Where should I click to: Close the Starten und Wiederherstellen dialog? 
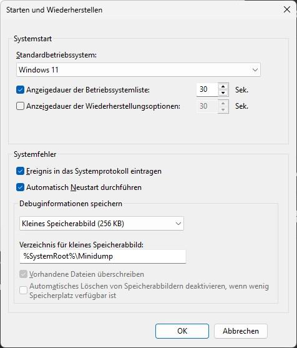tap(287, 9)
